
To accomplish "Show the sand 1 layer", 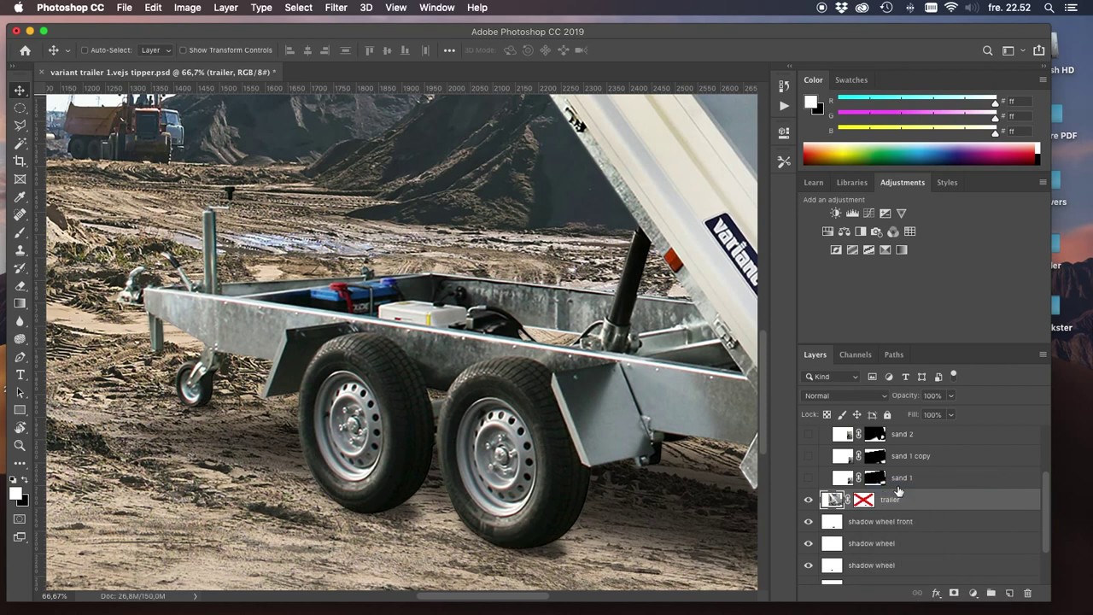I will [x=809, y=478].
